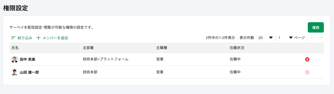
Task: Select the 山田 雄一郎 name text
Action: 29,72
